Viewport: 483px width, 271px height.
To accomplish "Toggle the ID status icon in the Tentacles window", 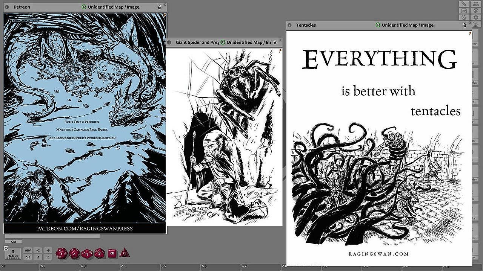I will pyautogui.click(x=378, y=25).
